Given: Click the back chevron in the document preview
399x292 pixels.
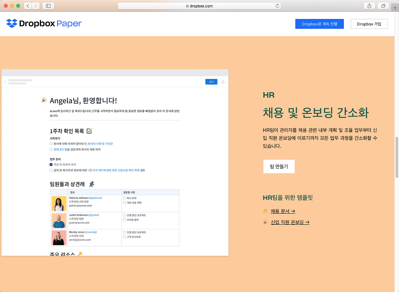Looking at the screenshot, I should coord(5,82).
